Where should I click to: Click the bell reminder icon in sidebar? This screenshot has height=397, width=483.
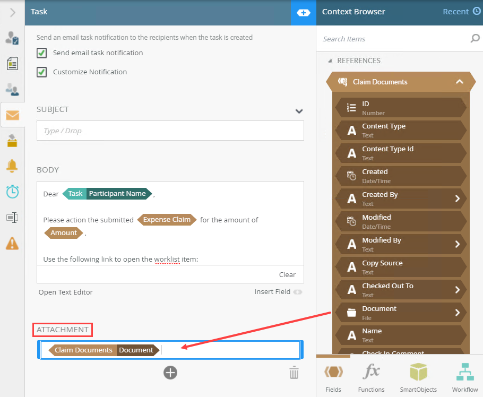12,166
